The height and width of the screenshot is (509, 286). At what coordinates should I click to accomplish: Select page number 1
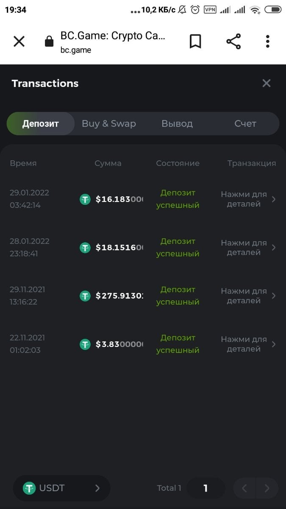205,488
